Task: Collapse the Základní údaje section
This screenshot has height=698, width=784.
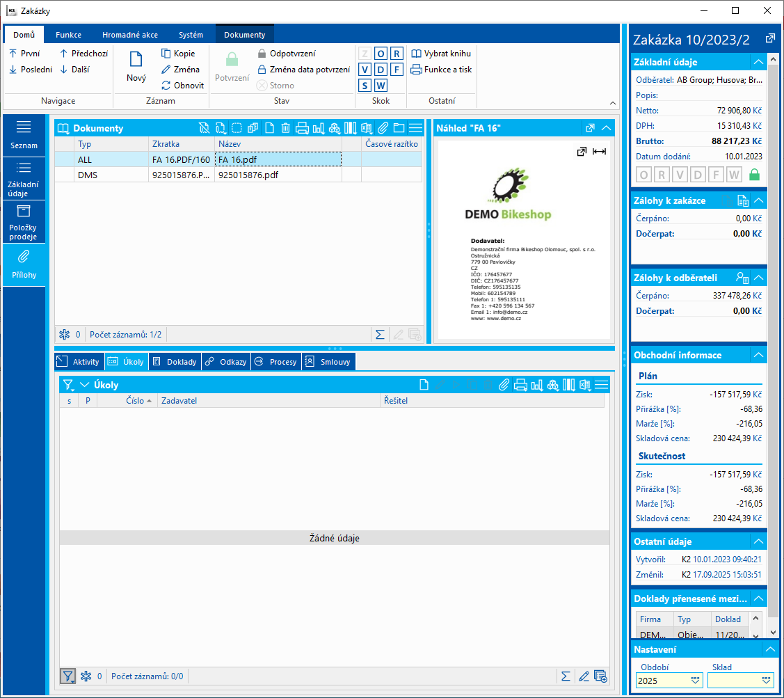Action: pos(758,62)
